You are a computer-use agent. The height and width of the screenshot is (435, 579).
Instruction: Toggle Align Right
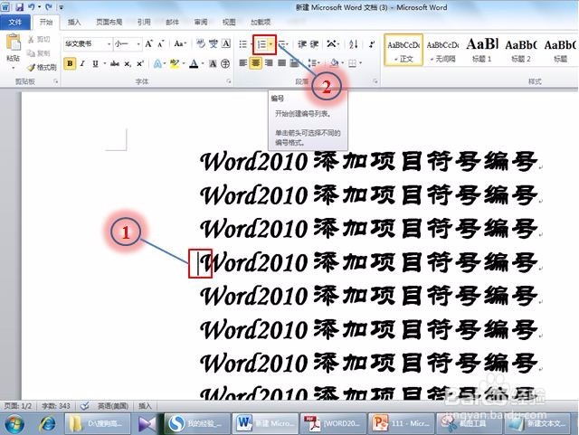click(269, 63)
